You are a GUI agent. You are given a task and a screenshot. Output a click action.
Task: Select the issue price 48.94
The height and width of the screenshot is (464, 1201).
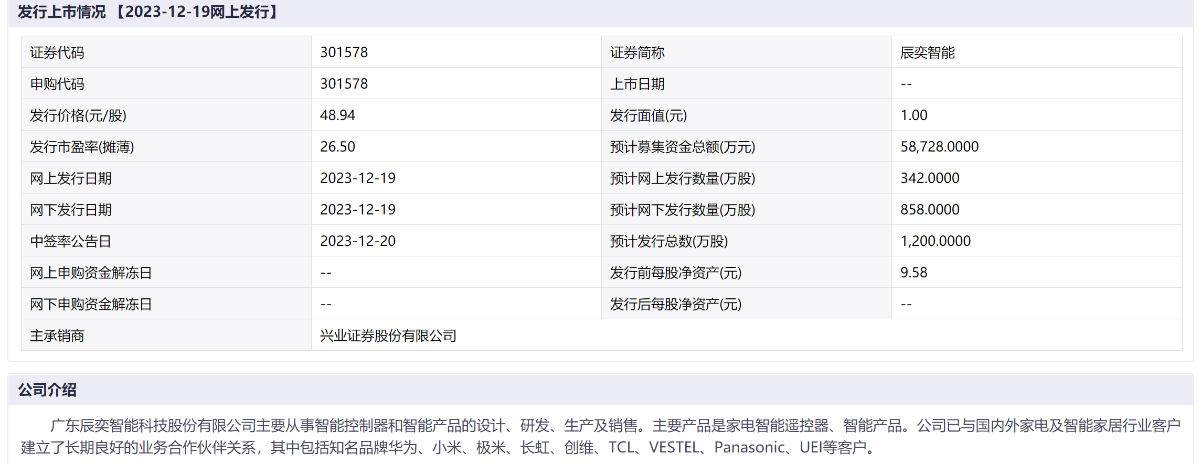coord(338,115)
